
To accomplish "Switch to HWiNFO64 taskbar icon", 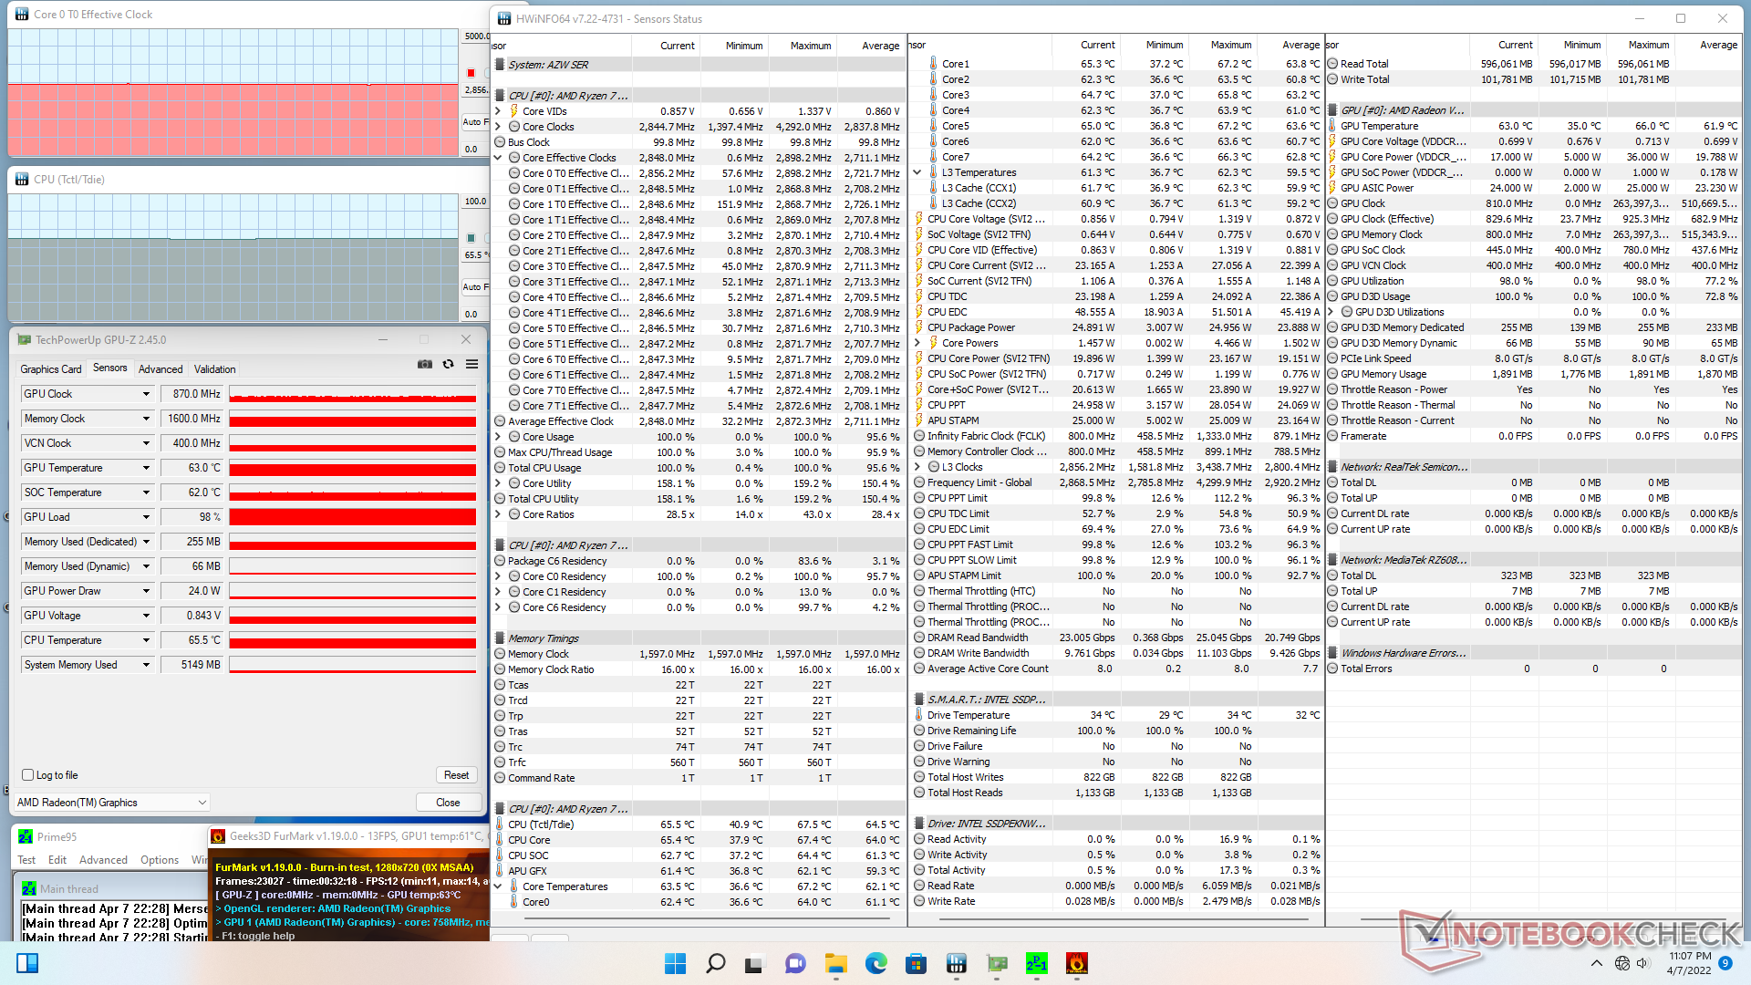I will (956, 963).
